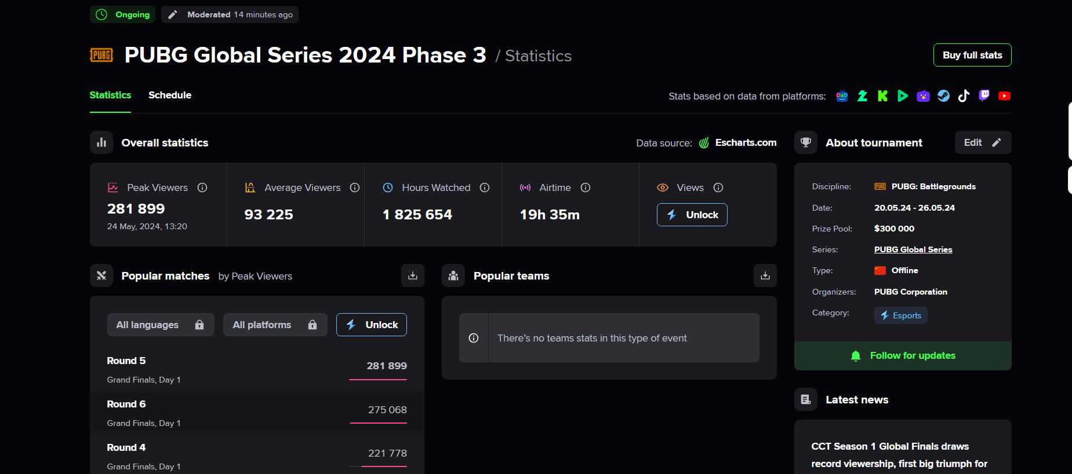The width and height of the screenshot is (1072, 474).
Task: Open the All languages locked dropdown
Action: point(161,325)
